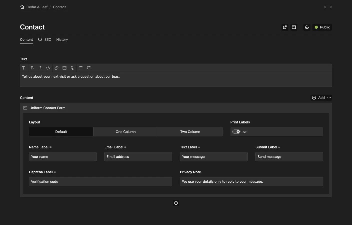Click into the Text editor content
Image resolution: width=352 pixels, height=225 pixels.
click(176, 79)
